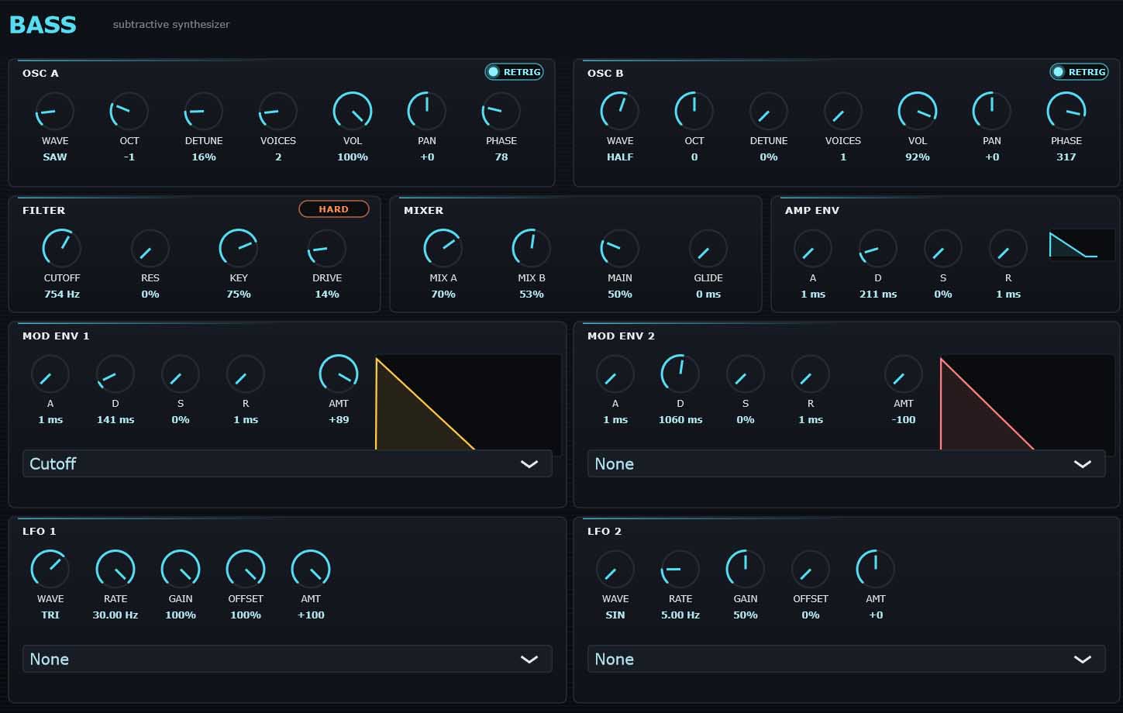
Task: Click OSC B PHASE knob at 317
Action: click(1066, 112)
